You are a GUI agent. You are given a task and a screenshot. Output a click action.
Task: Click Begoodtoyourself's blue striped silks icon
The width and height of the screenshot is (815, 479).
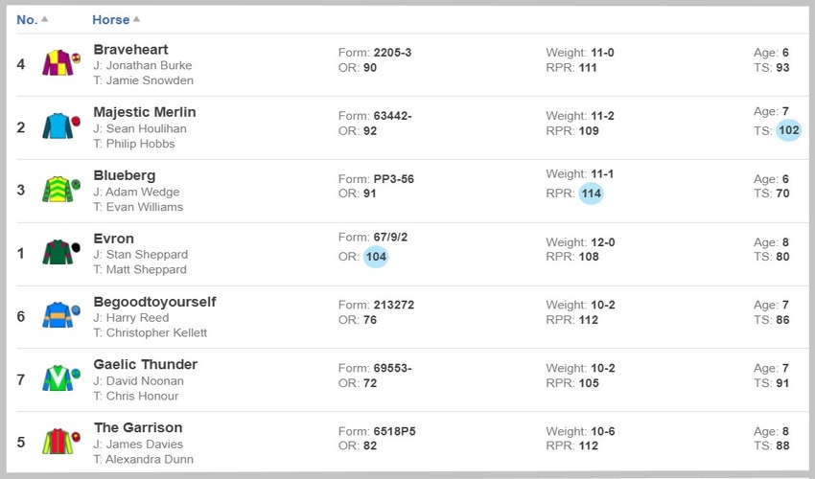pyautogui.click(x=61, y=315)
